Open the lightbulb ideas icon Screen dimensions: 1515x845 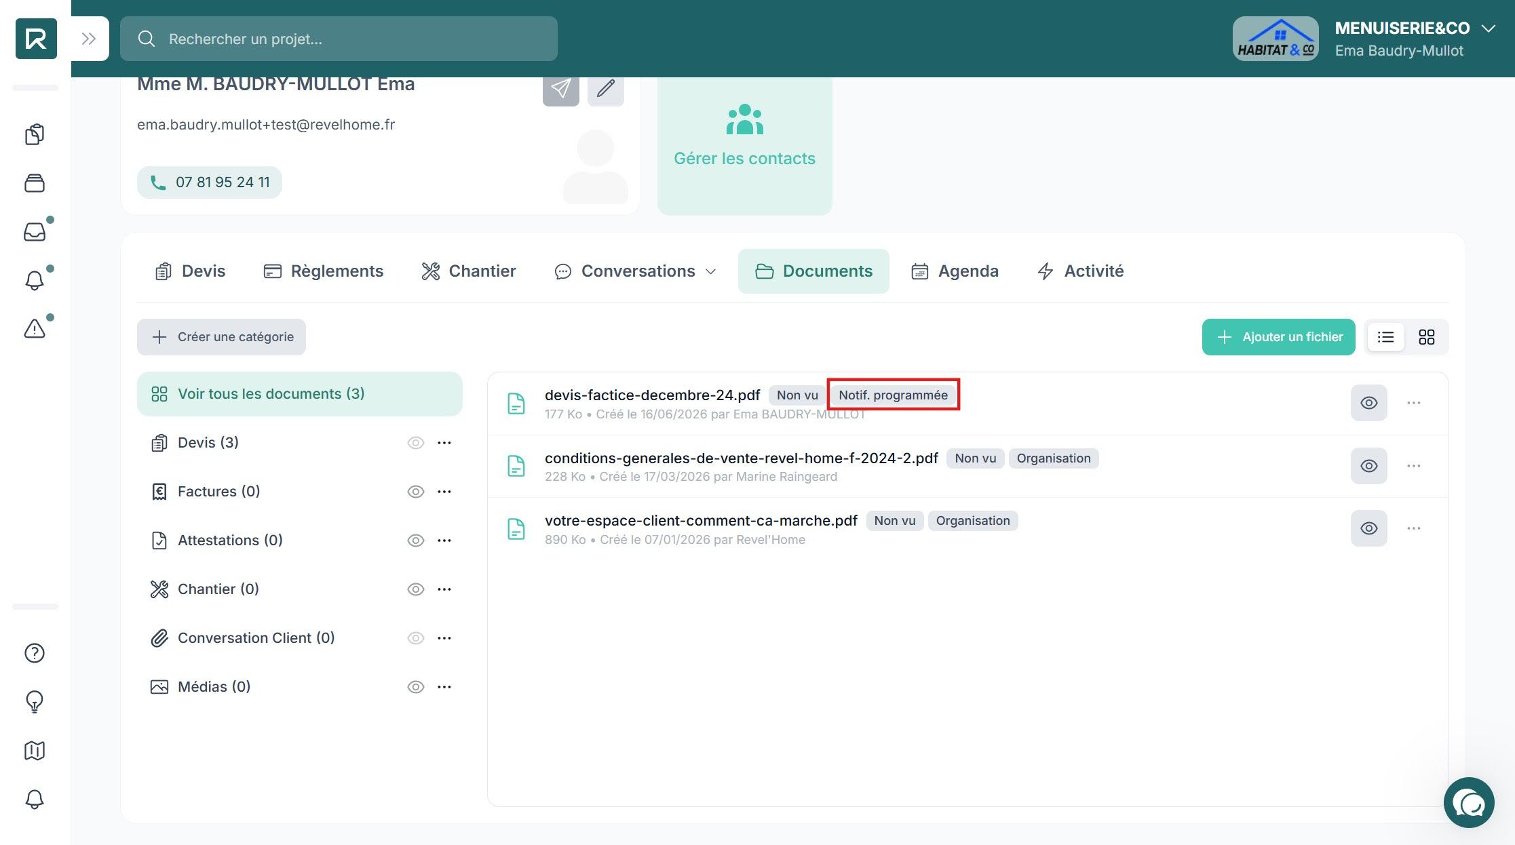click(35, 701)
